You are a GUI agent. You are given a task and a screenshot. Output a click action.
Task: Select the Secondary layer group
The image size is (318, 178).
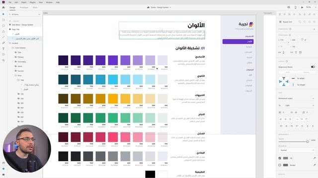click(x=22, y=62)
